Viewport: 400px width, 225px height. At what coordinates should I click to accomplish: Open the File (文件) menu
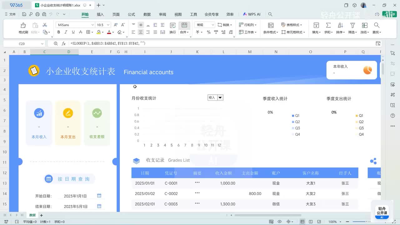pyautogui.click(x=10, y=14)
